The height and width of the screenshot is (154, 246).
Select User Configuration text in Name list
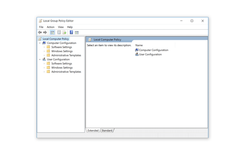click(150, 54)
